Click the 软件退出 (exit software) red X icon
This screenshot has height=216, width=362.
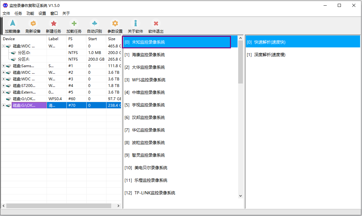pos(156,24)
